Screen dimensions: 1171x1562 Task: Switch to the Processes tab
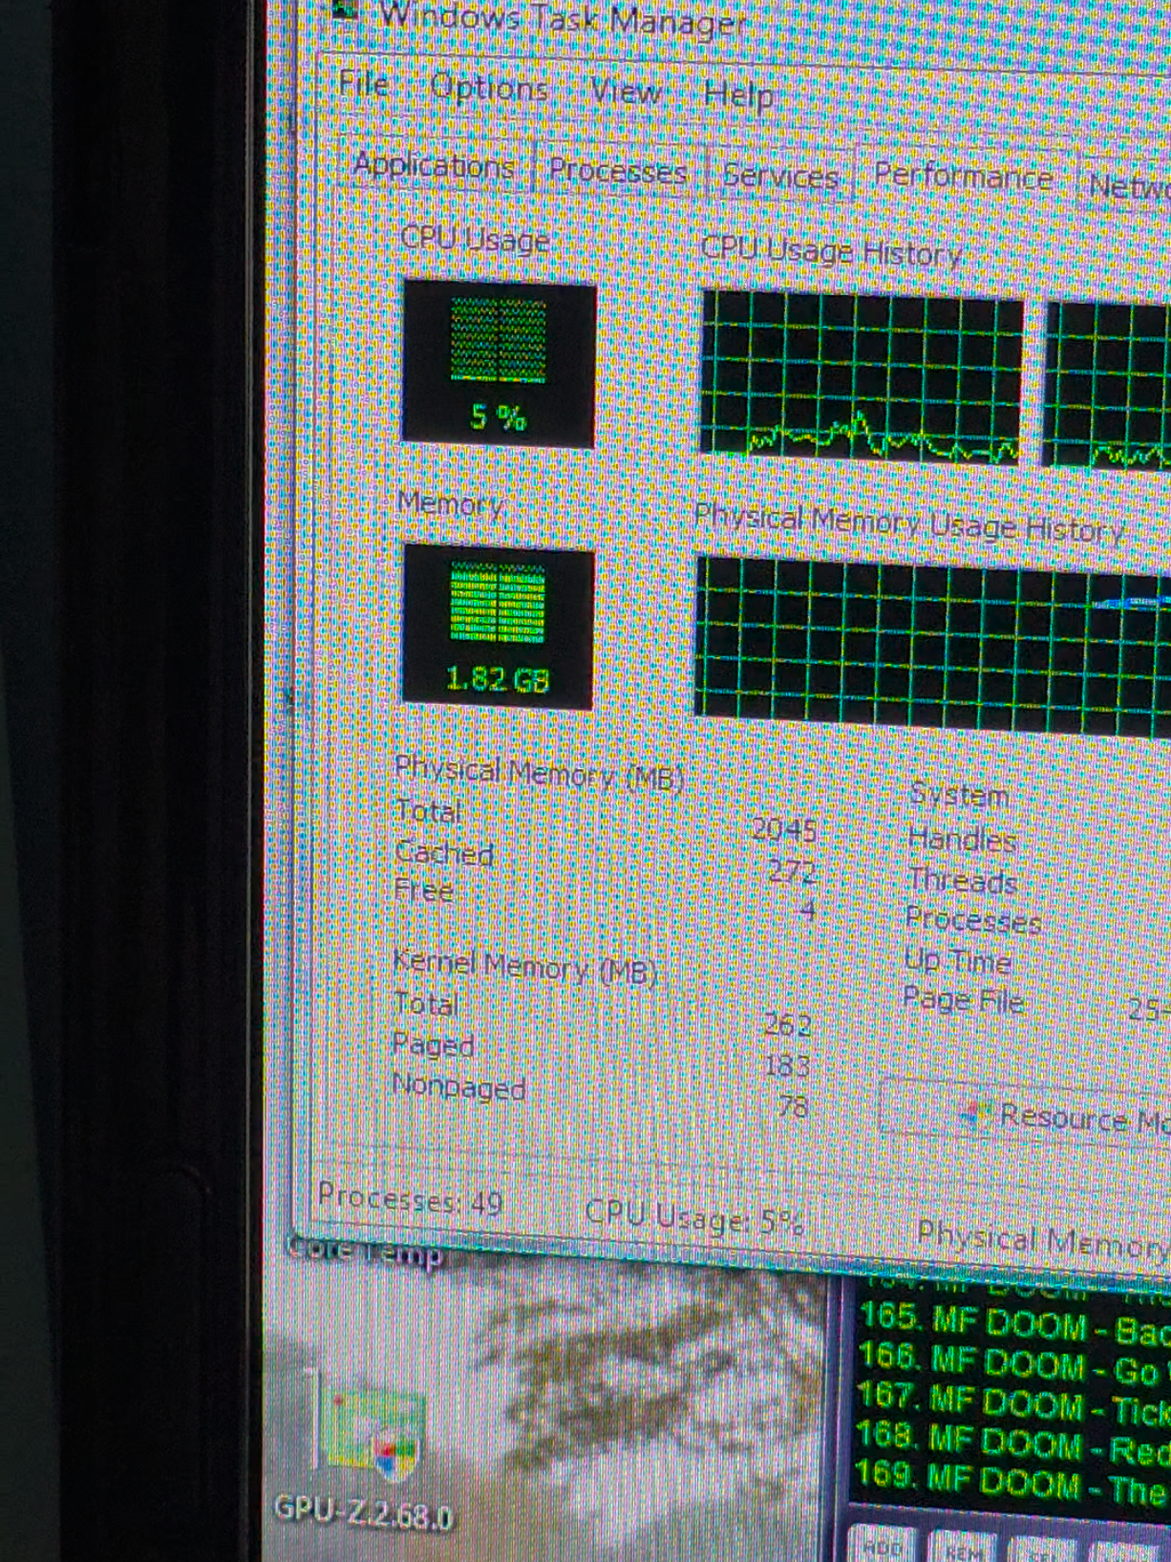coord(618,171)
